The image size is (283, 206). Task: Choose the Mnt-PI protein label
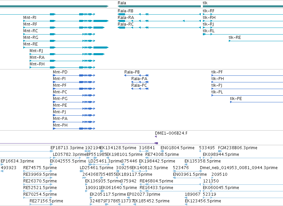[59, 79]
